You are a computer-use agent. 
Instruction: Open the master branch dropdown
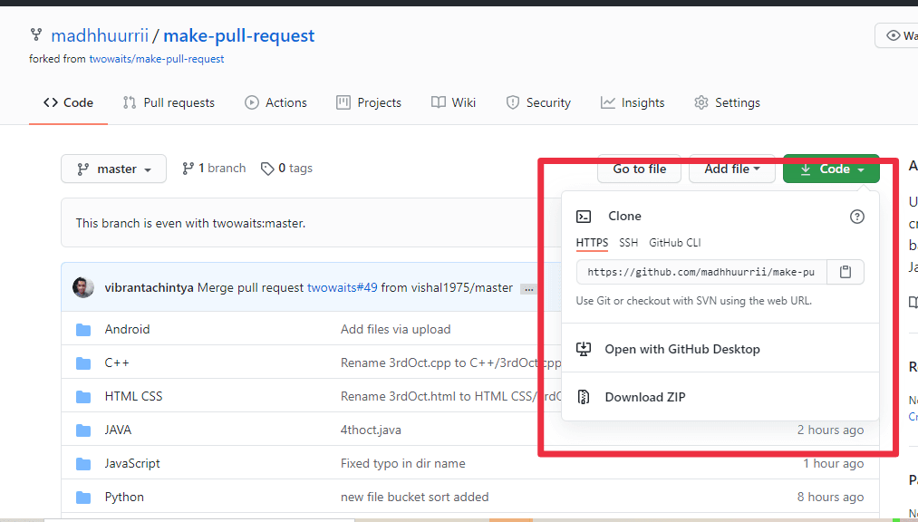113,169
